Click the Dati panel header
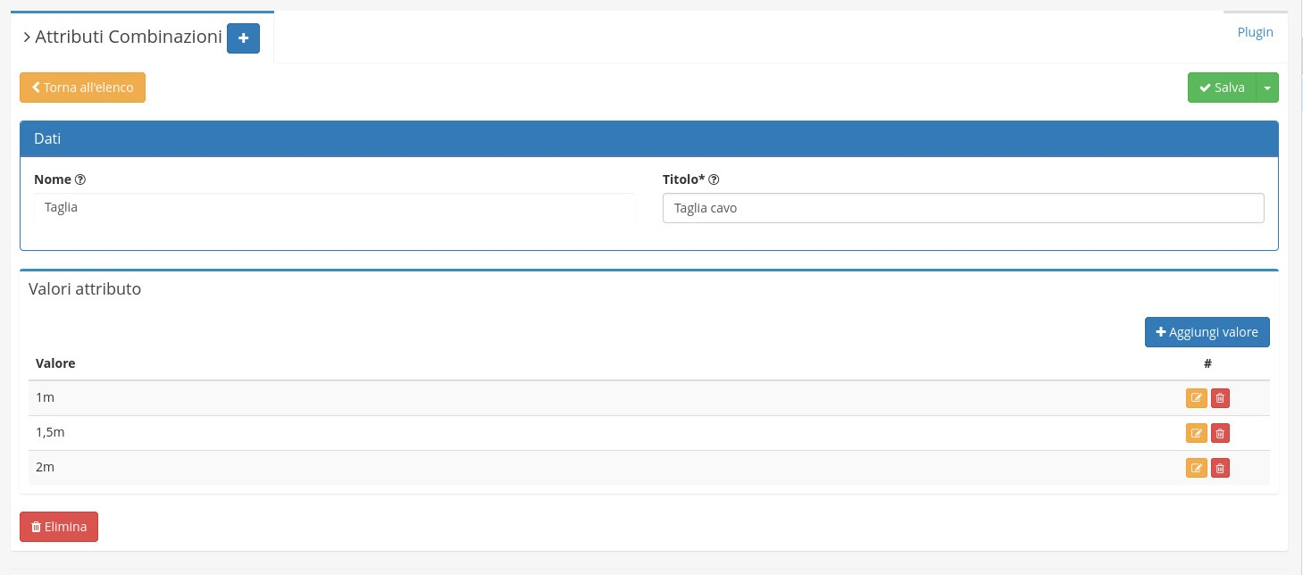 (648, 139)
